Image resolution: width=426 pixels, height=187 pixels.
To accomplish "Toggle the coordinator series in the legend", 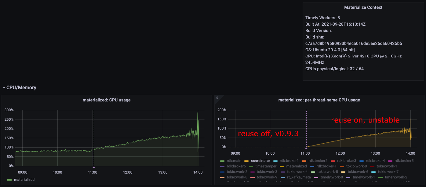I will 261,160.
